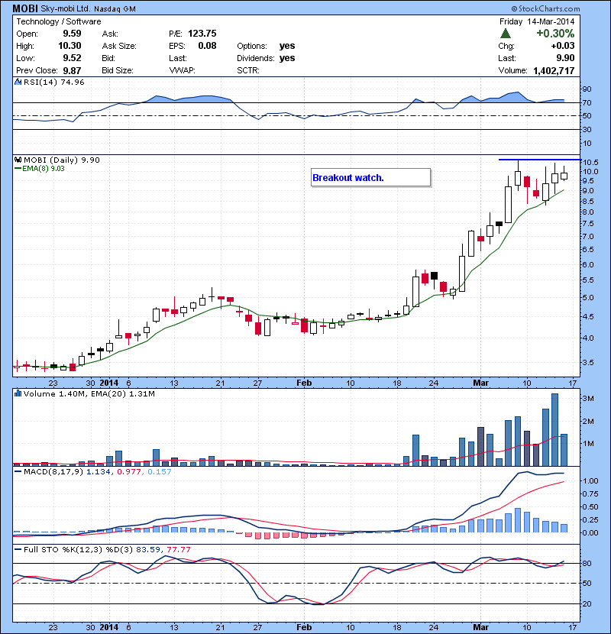Click the MACD value 1.134
The image size is (611, 634).
(x=98, y=471)
